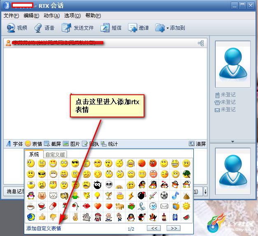Insert the light bulb emoticon
Screen dimensions: 258x236
pyautogui.click(x=98, y=196)
